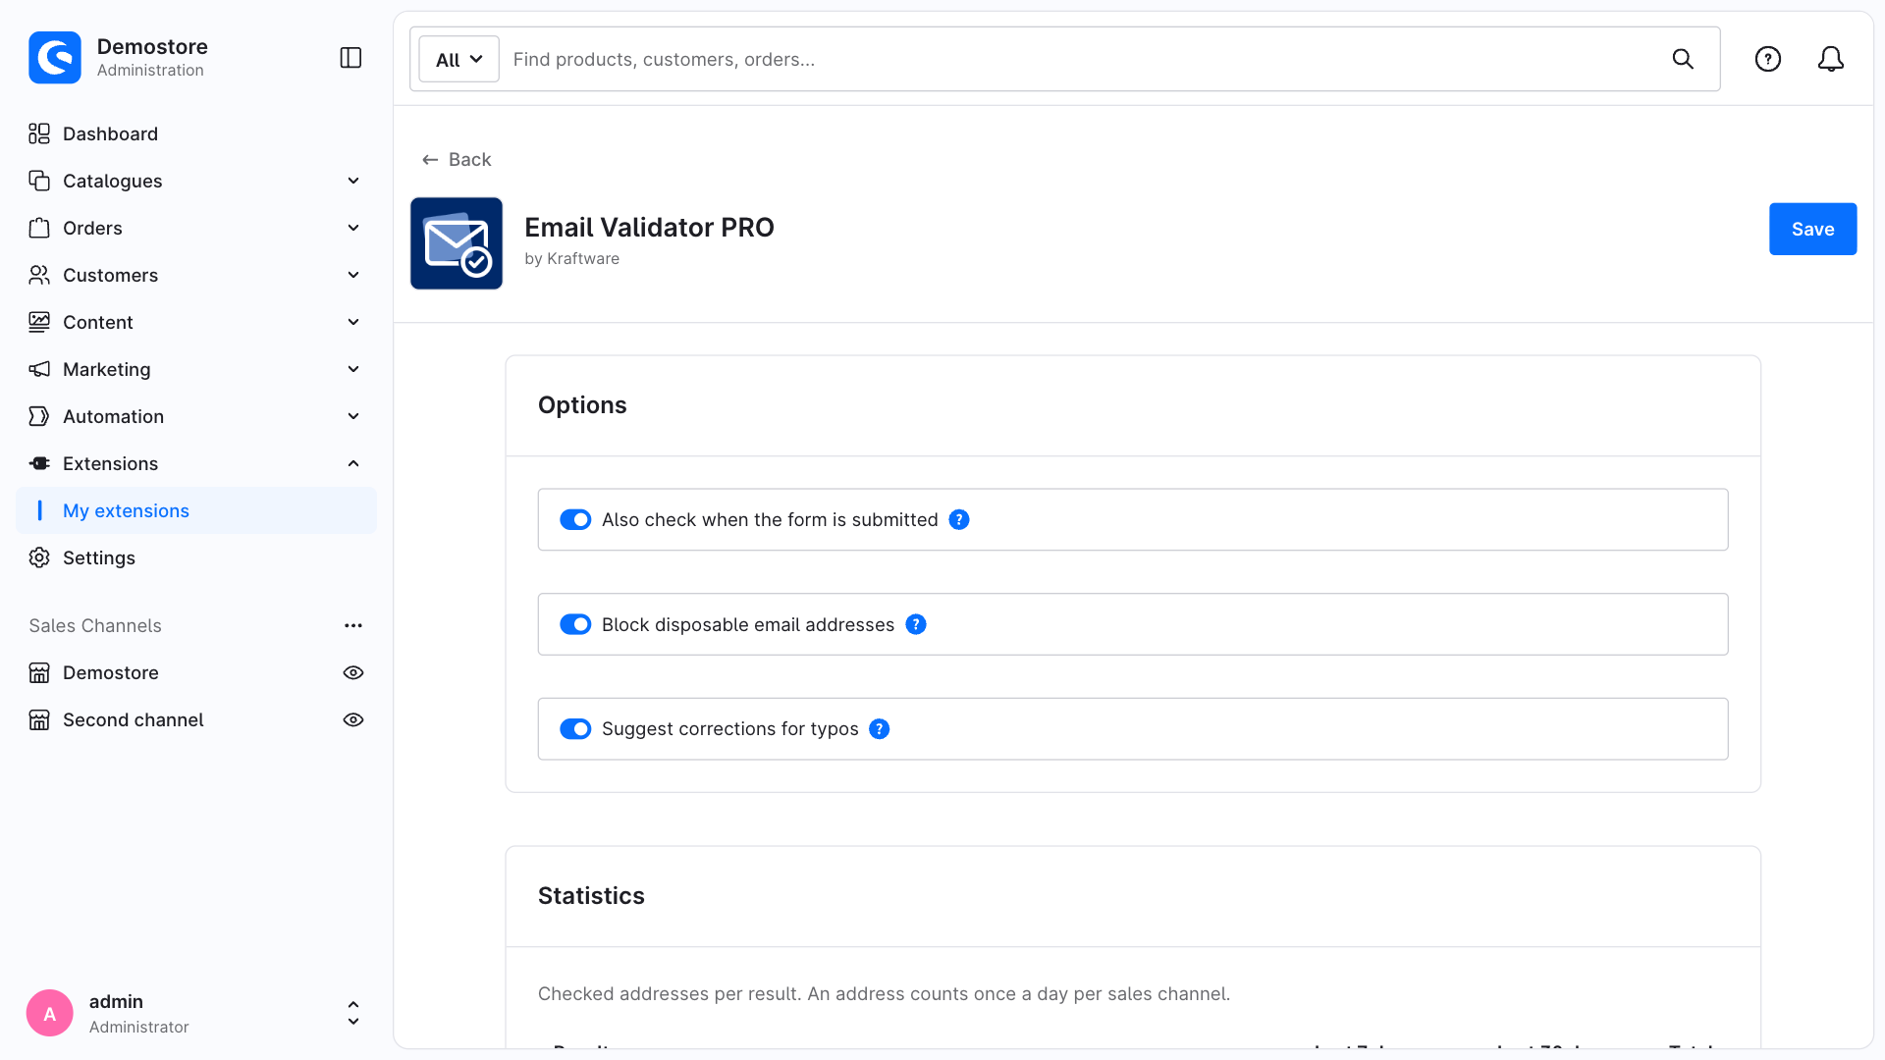Open the admin user menu chevron

353,1013
